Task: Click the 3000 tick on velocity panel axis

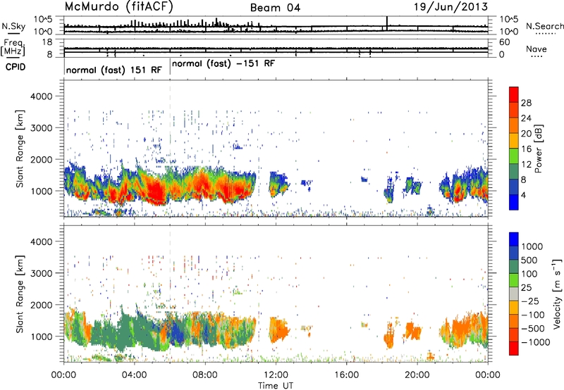Action: 41,273
